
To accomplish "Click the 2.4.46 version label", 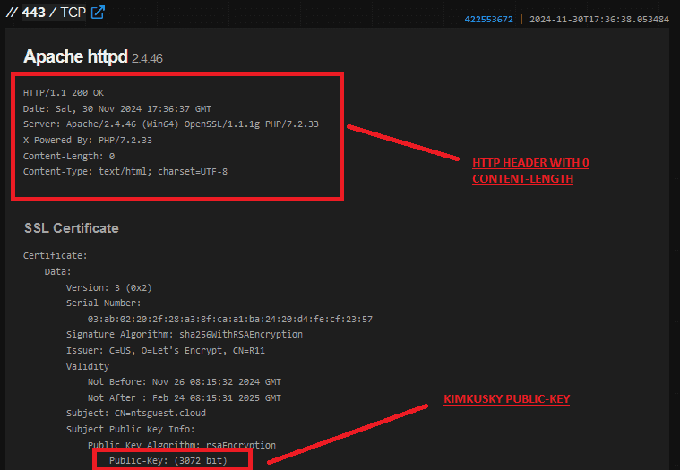I will [147, 58].
